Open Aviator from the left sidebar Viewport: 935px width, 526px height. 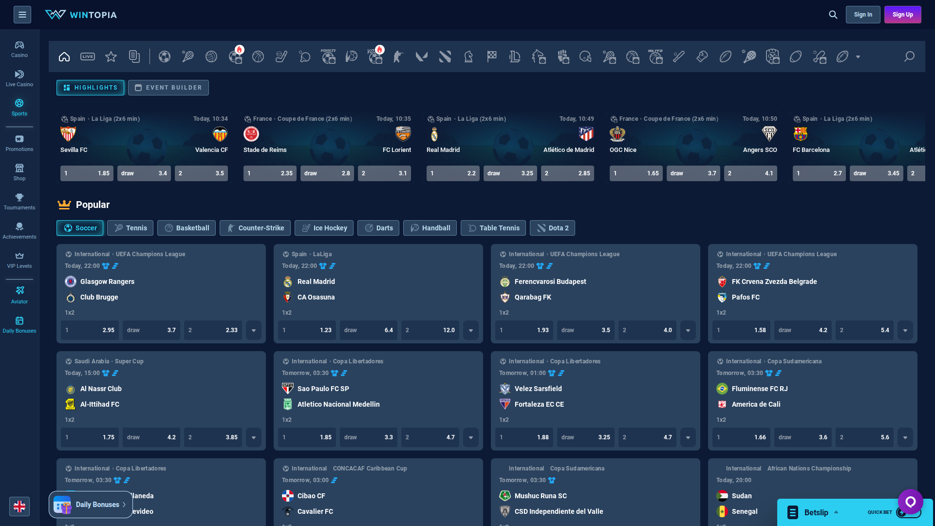19,295
